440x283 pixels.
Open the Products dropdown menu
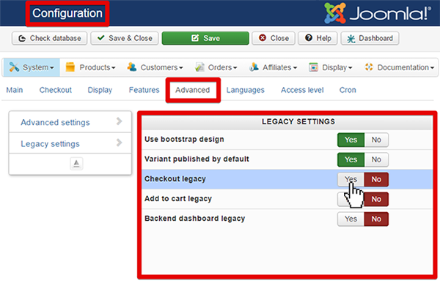tap(90, 67)
